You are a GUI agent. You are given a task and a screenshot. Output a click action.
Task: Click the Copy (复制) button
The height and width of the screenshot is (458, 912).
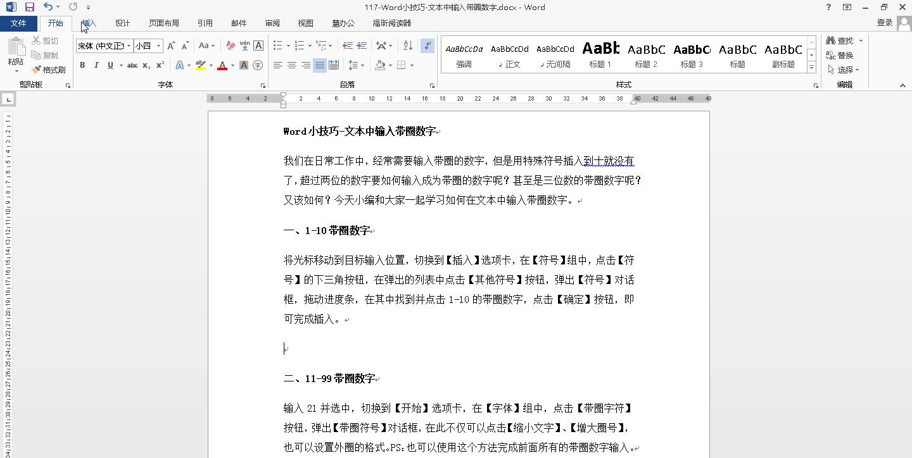tap(45, 55)
